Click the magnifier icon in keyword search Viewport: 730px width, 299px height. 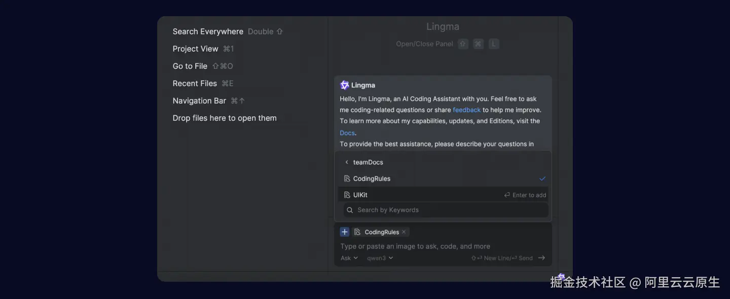click(350, 210)
